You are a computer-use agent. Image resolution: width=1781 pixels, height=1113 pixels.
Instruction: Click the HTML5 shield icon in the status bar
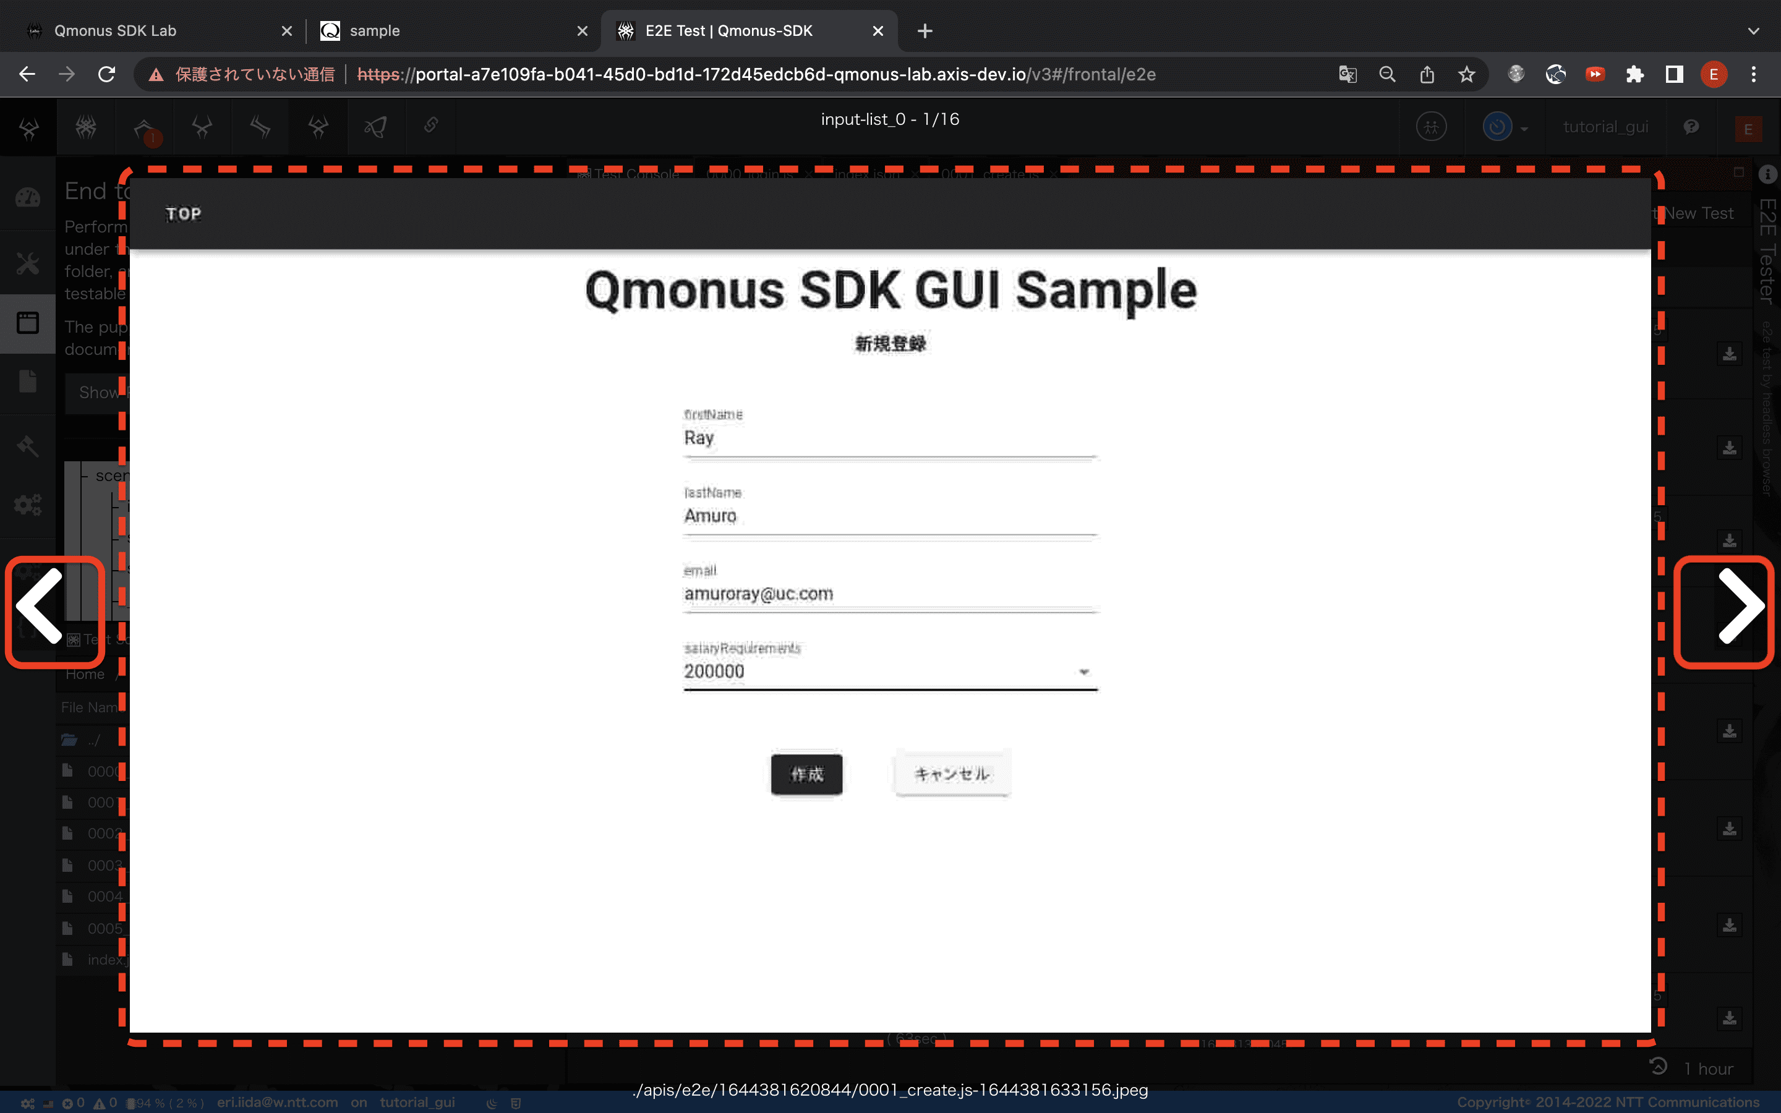[516, 1102]
